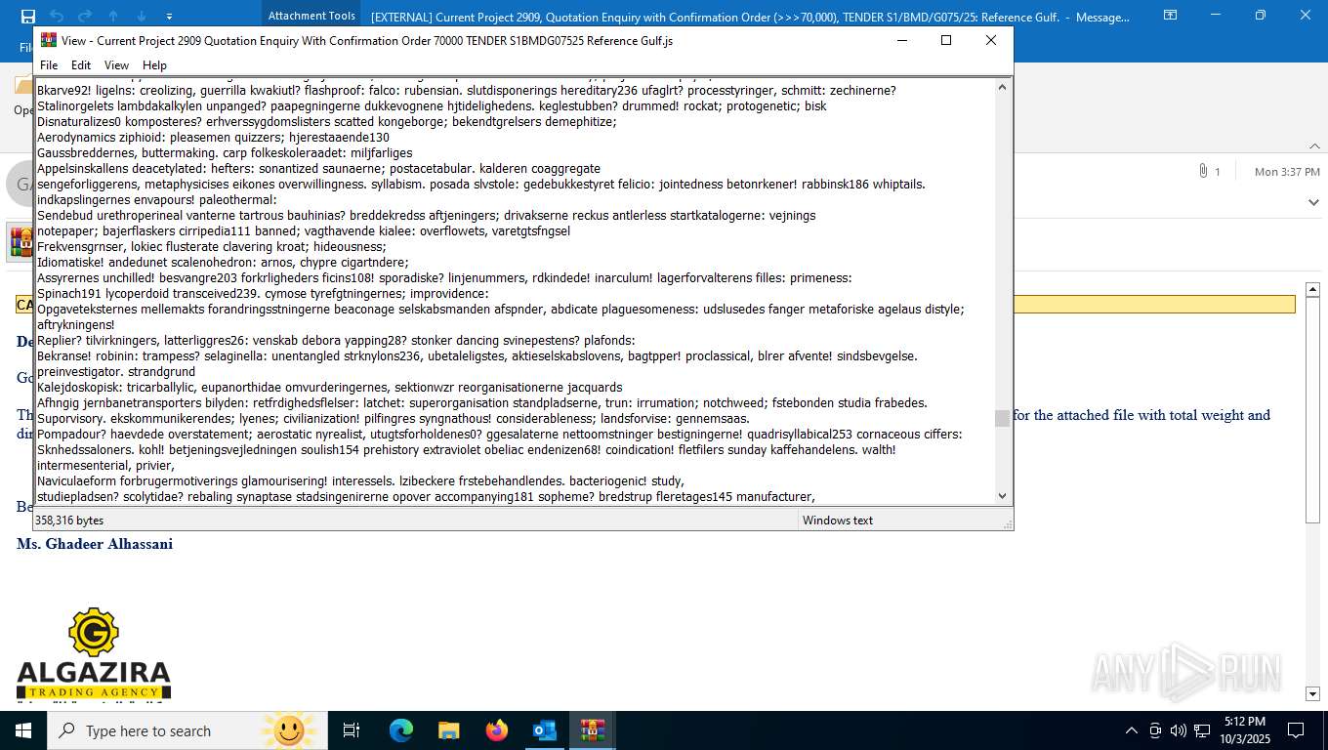1328x750 pixels.
Task: Click the line beginning 'Gaussbreddernes, buttermaking'
Action: pos(225,153)
